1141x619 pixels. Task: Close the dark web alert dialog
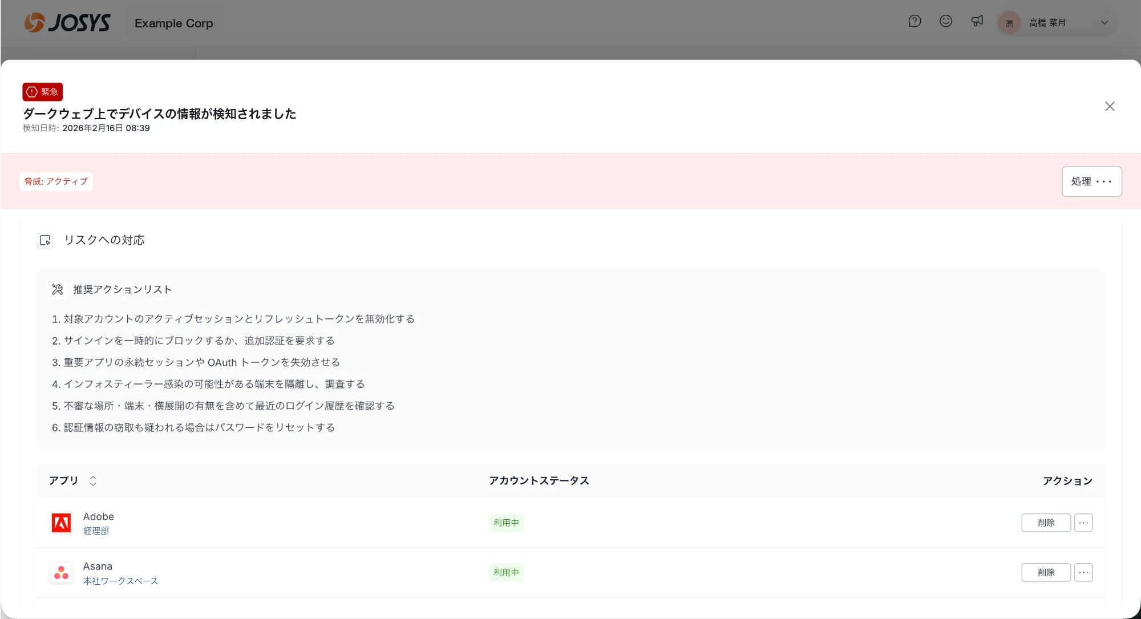click(1110, 106)
